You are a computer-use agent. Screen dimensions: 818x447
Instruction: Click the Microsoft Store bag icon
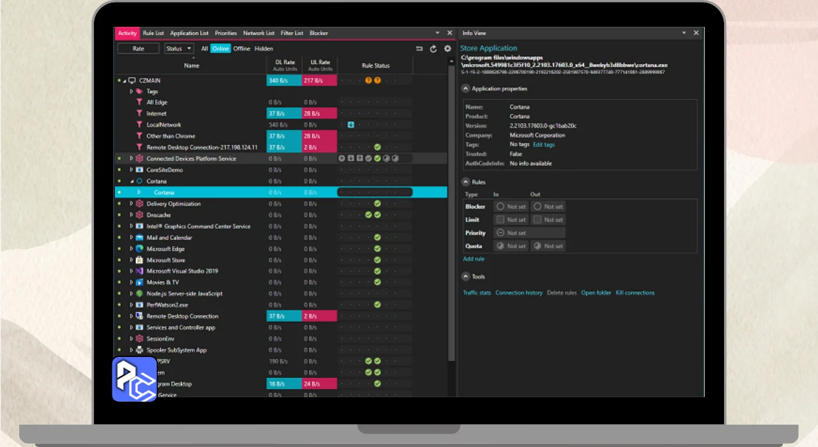pyautogui.click(x=139, y=260)
